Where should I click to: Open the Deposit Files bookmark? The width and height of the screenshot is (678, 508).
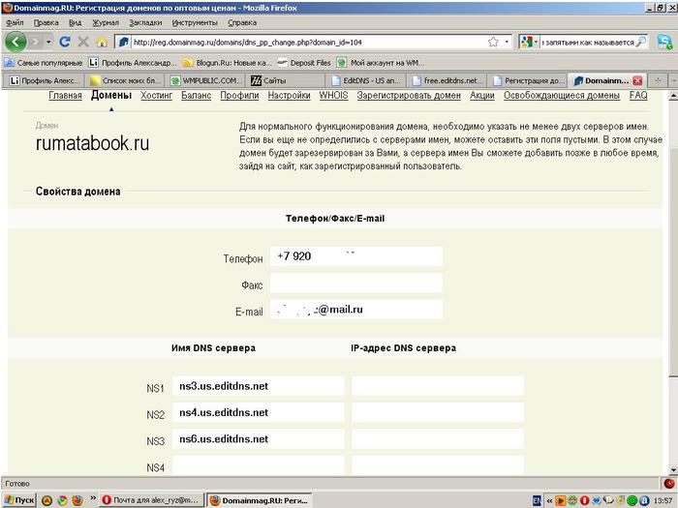(x=304, y=63)
